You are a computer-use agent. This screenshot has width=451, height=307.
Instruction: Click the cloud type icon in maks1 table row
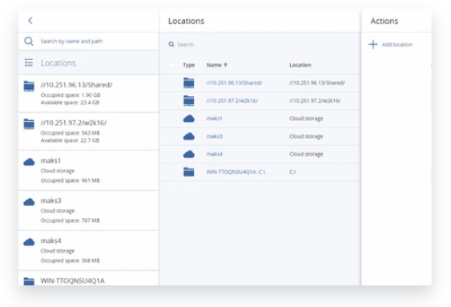pyautogui.click(x=189, y=119)
